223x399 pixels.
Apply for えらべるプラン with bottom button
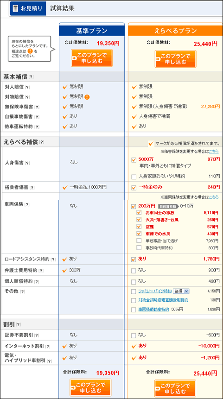tap(175, 388)
